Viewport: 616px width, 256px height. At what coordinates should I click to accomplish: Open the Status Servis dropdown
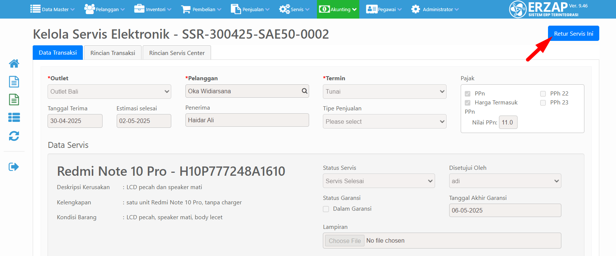[379, 181]
